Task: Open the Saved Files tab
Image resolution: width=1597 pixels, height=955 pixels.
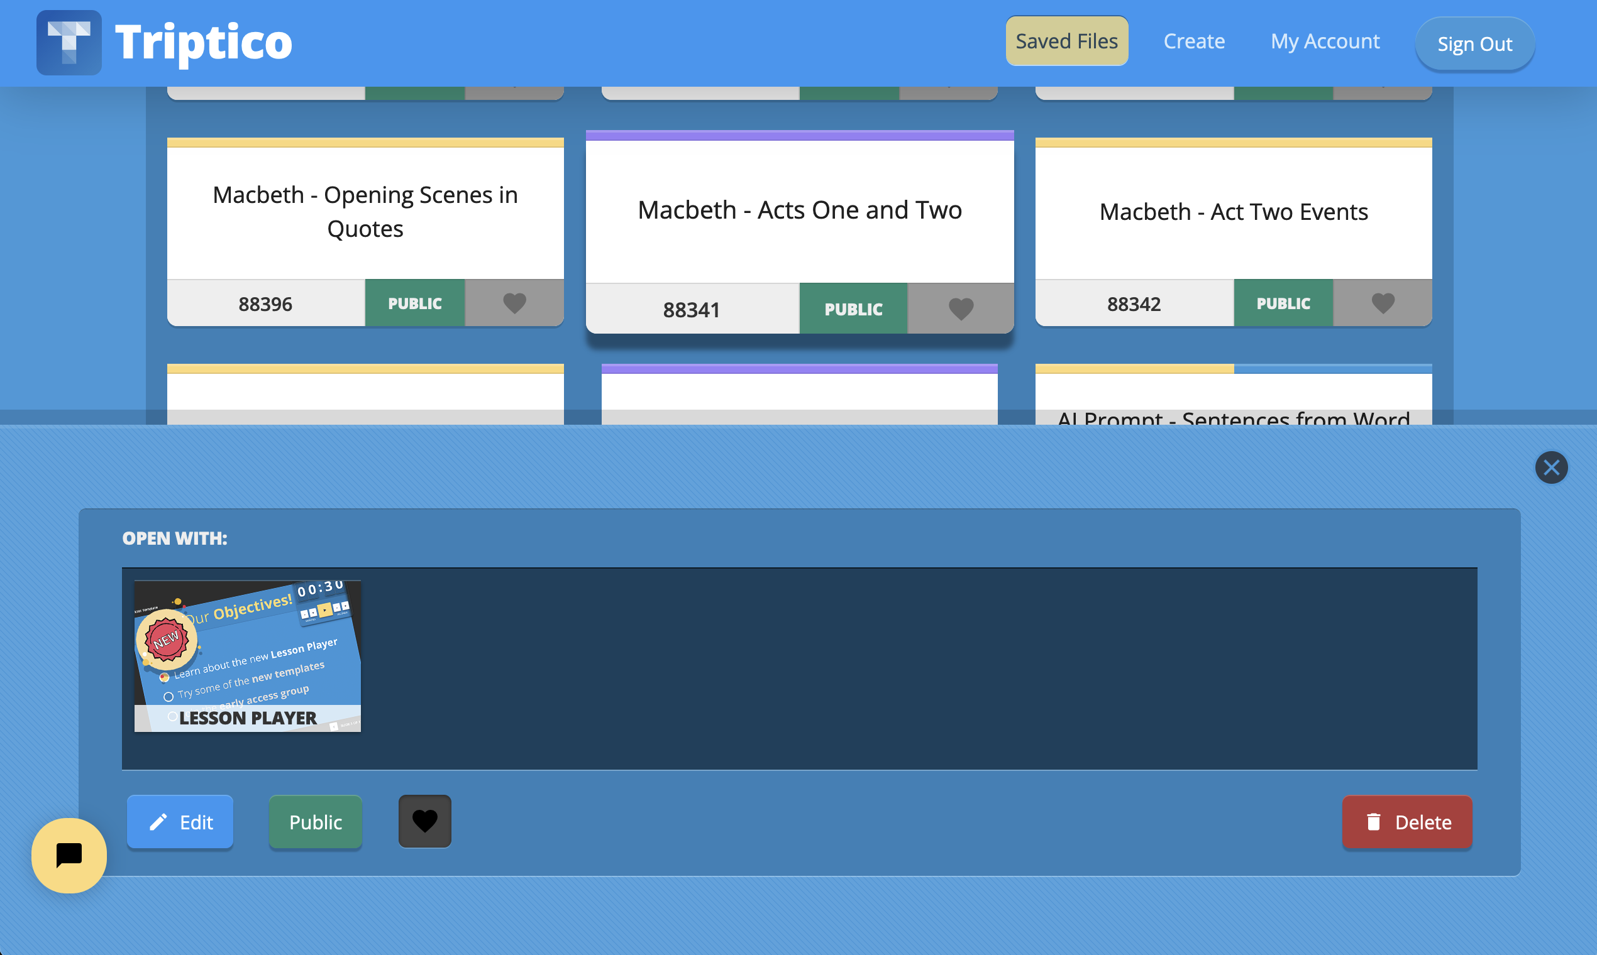Action: [x=1066, y=41]
